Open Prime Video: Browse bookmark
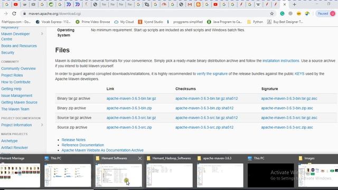 pyautogui.click(x=93, y=22)
